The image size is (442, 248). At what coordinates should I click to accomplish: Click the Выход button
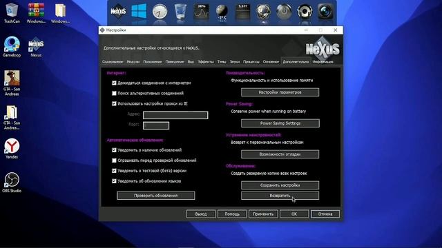pyautogui.click(x=201, y=214)
